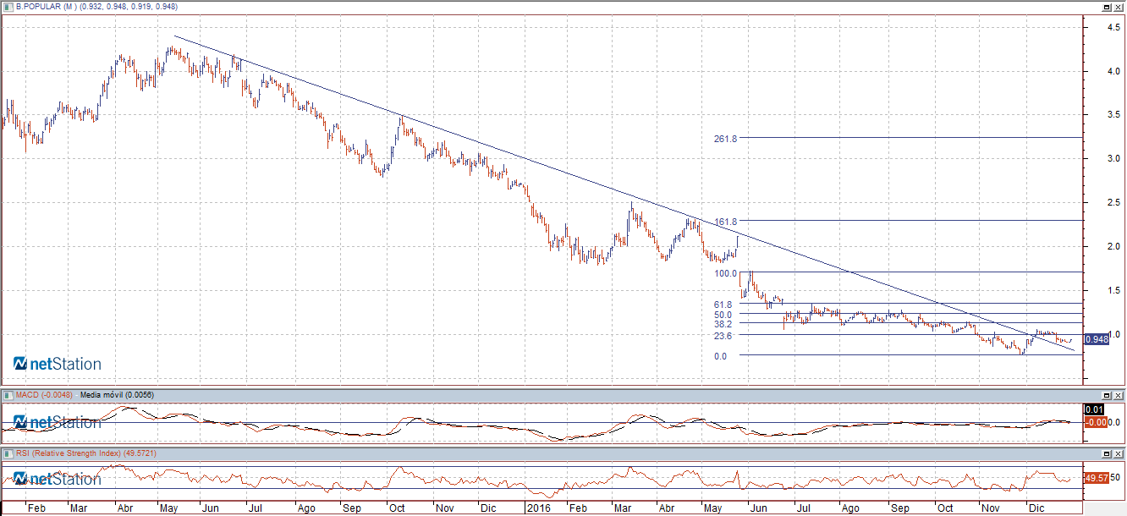Viewport: 1127px width, 516px height.
Task: Close the MACD indicator panel
Action: [x=1119, y=395]
